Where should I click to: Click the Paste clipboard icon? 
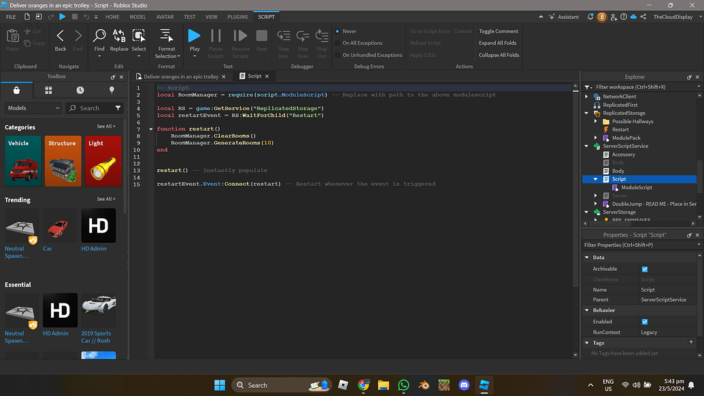click(12, 35)
